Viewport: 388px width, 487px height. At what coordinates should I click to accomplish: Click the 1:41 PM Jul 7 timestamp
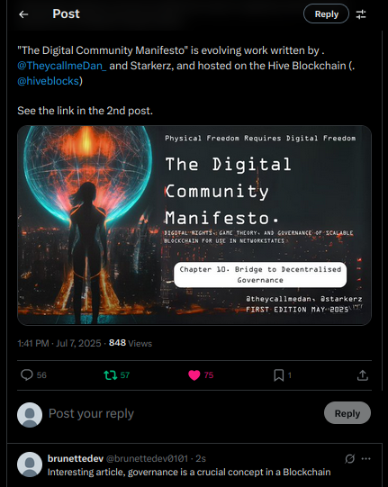pos(59,343)
